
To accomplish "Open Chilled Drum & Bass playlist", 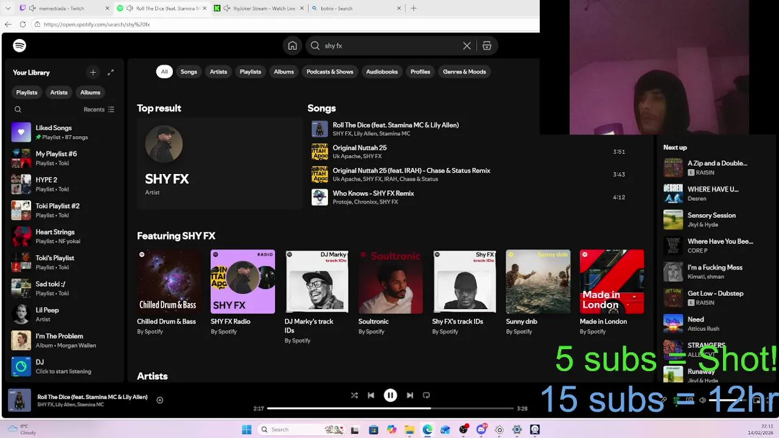I will 169,293.
